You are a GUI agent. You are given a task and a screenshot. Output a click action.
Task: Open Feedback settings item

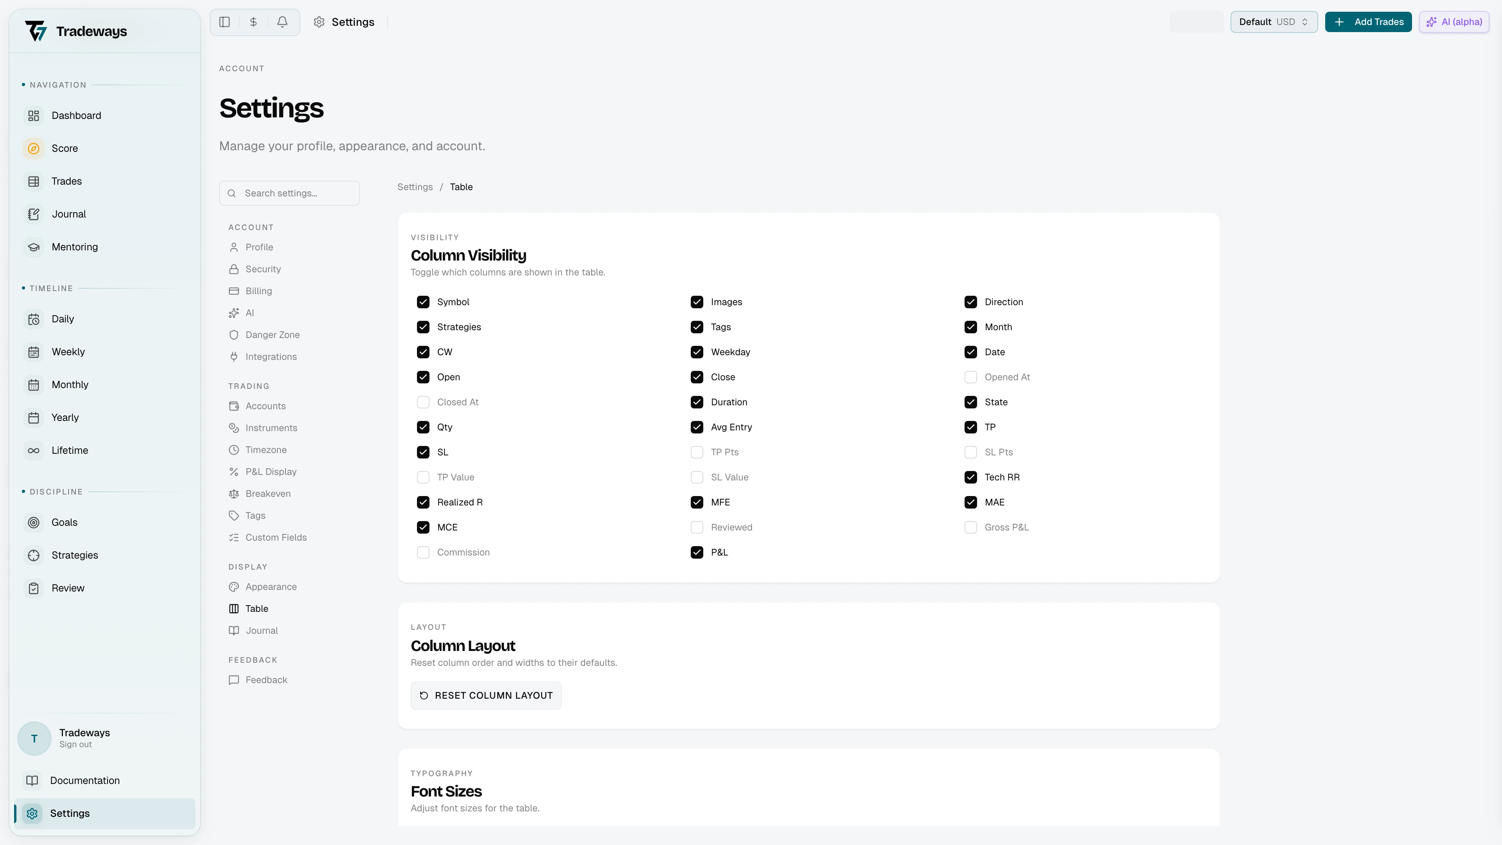[258, 680]
